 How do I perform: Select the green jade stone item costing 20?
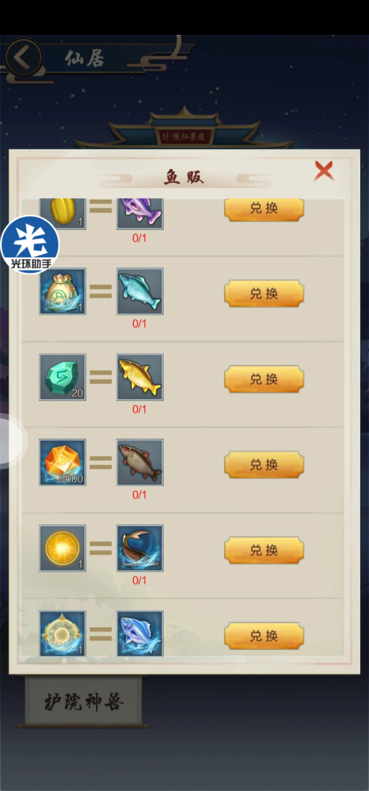click(63, 377)
